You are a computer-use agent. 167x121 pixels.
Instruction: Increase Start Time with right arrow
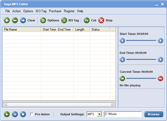[161, 41]
